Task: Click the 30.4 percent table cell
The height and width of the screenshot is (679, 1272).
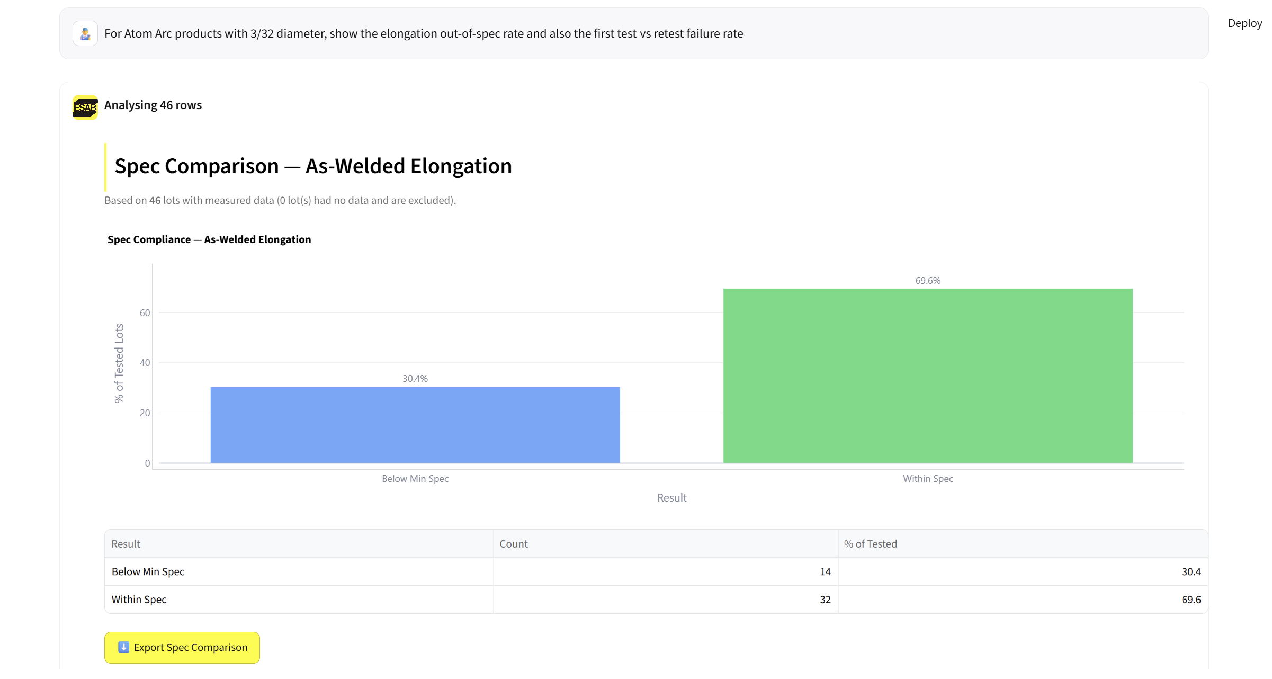Action: 1023,571
